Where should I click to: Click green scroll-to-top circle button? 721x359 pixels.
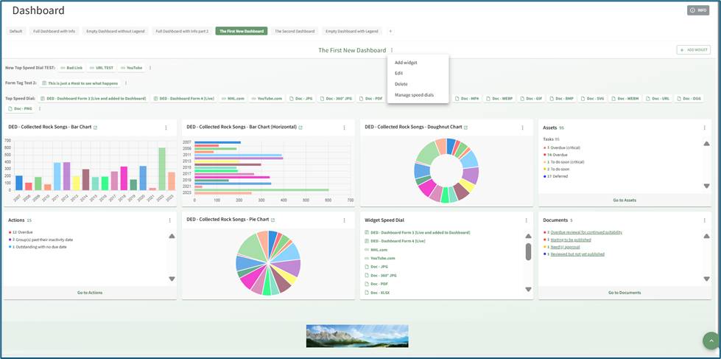[710, 340]
